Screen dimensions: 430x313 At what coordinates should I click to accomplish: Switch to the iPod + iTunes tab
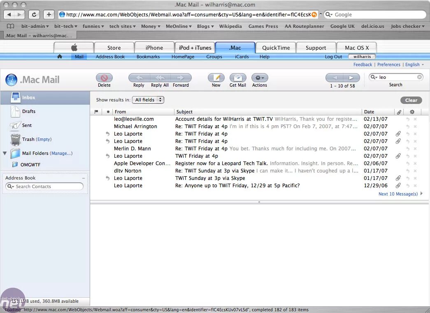[x=195, y=48]
